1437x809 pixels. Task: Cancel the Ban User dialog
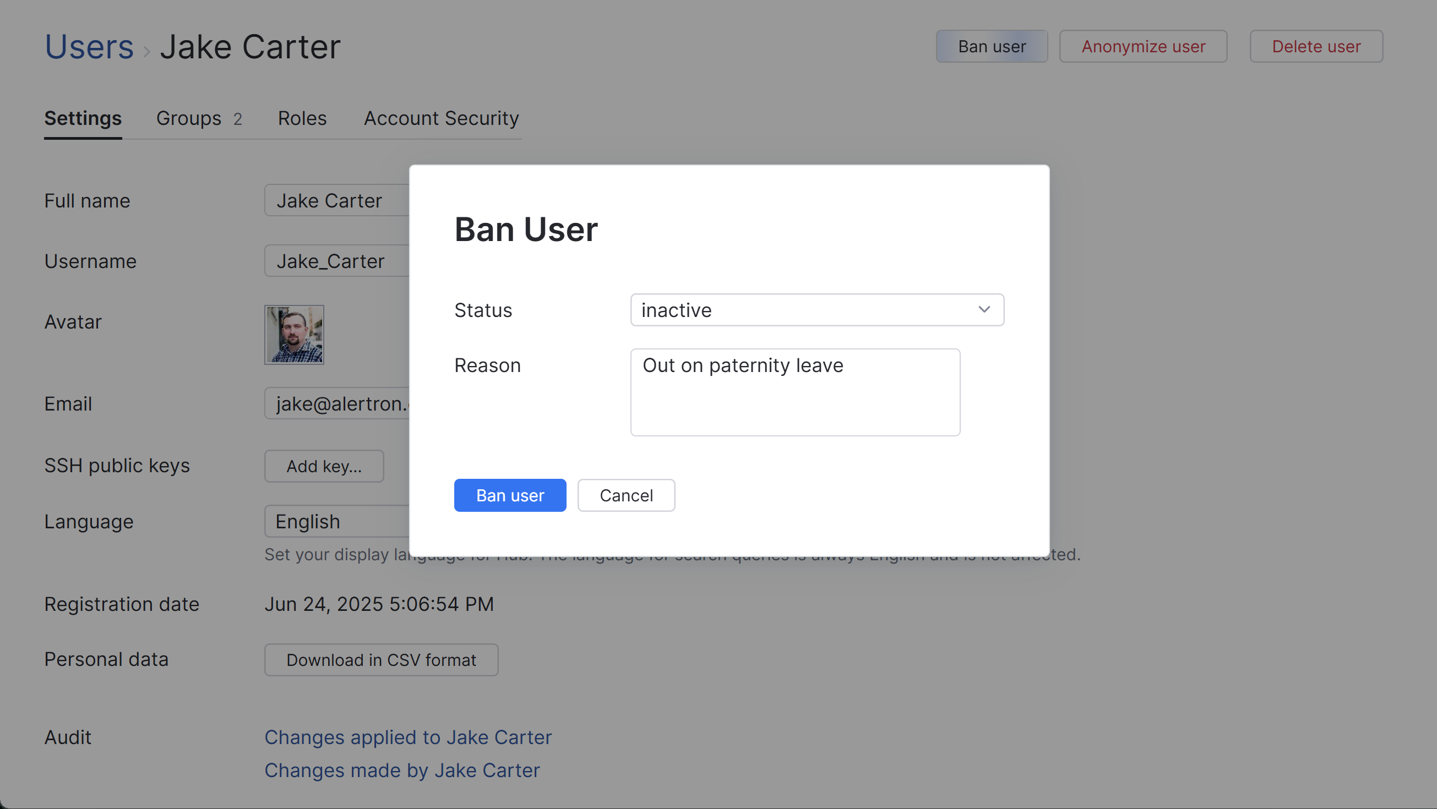[626, 495]
